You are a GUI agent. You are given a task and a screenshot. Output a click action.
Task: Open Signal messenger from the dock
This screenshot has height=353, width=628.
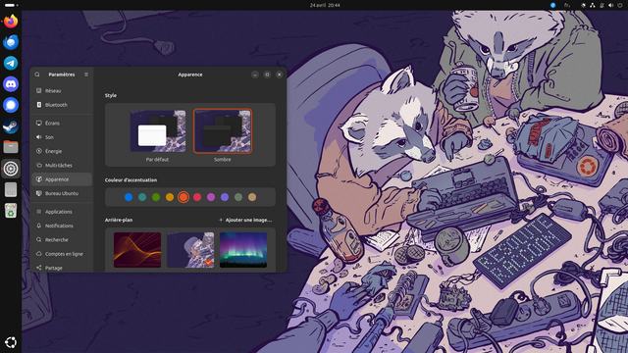(x=11, y=105)
